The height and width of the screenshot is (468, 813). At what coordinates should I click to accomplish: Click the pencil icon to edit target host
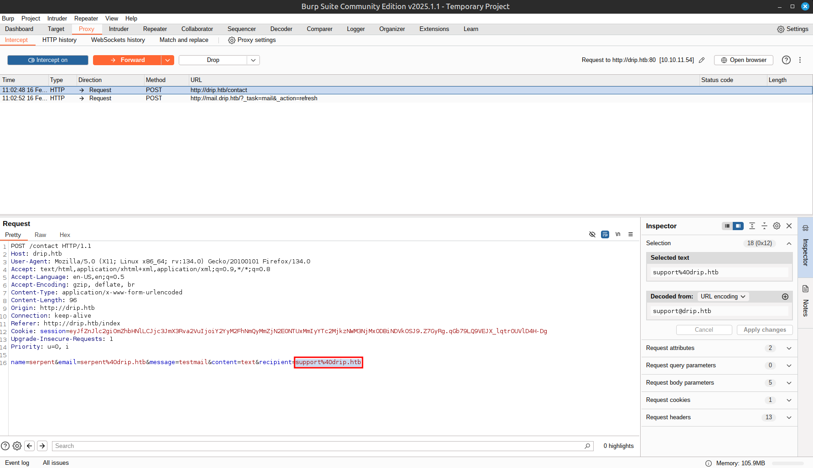tap(702, 60)
